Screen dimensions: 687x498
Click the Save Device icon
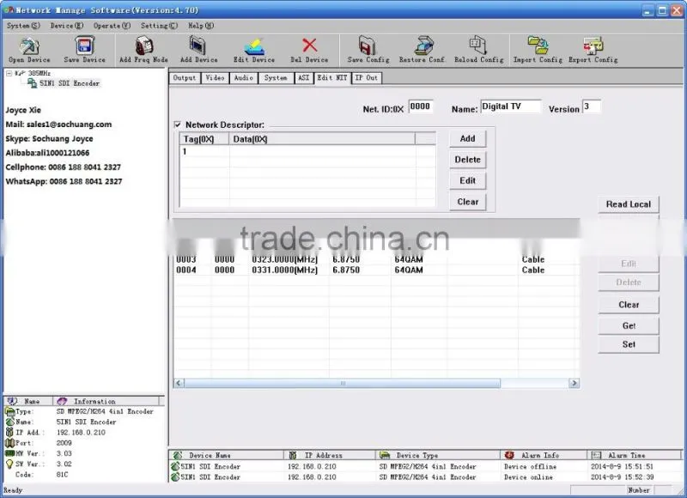(84, 46)
